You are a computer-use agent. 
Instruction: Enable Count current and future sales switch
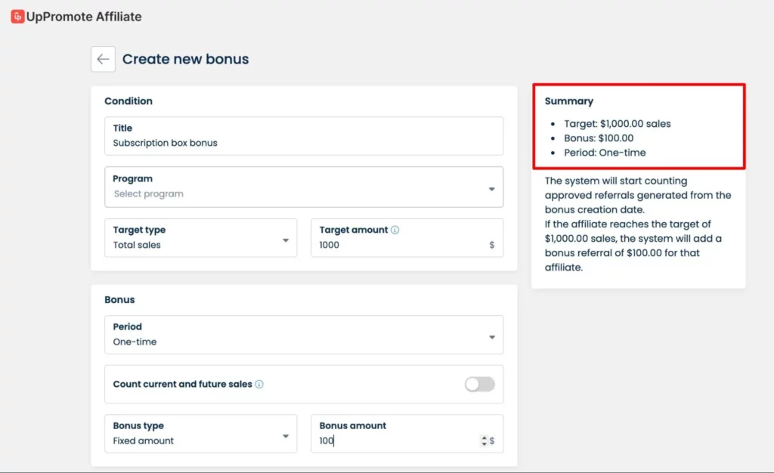pyautogui.click(x=479, y=384)
